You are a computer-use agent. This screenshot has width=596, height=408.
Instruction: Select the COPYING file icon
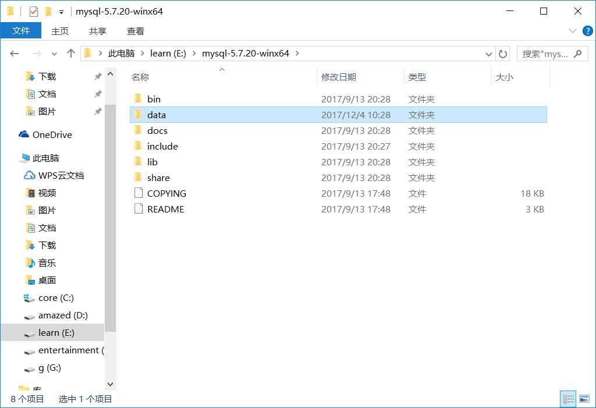click(x=139, y=193)
